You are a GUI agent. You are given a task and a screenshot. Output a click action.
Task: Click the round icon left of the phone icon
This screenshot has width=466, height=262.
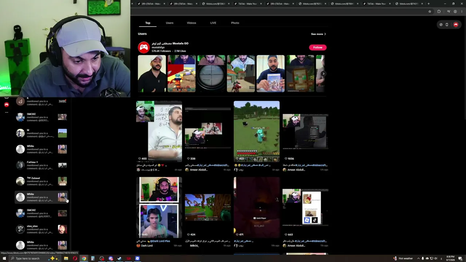[441, 25]
